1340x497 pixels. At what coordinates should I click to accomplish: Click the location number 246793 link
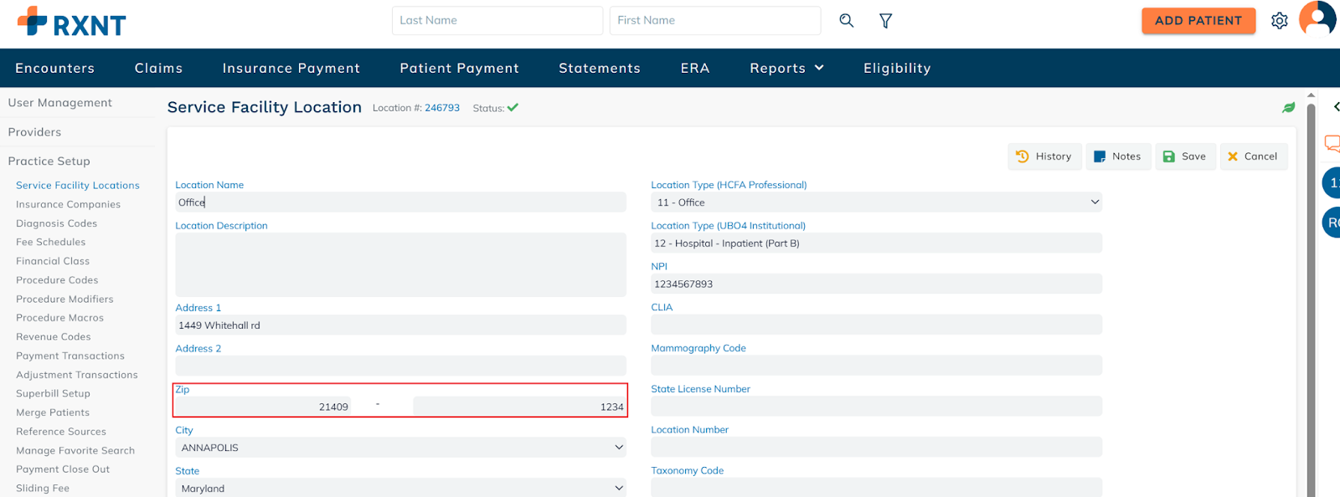(x=441, y=108)
